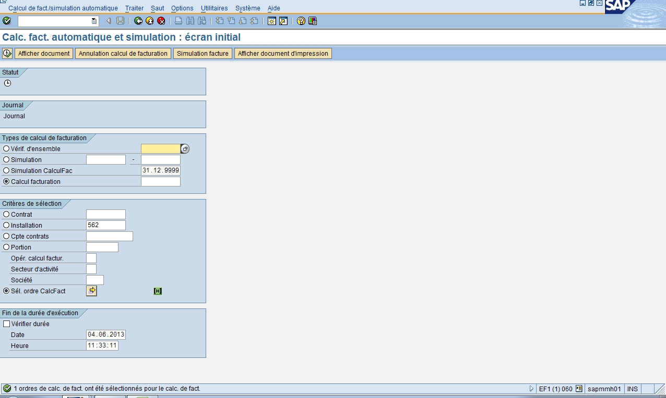Click the Execute clock icon
666x398 pixels.
tap(7, 53)
